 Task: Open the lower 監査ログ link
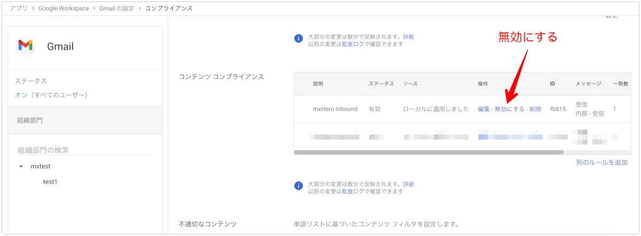tap(353, 192)
